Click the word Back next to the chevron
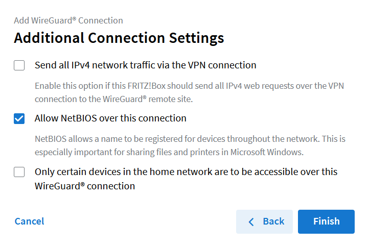369x248 pixels. coord(273,221)
